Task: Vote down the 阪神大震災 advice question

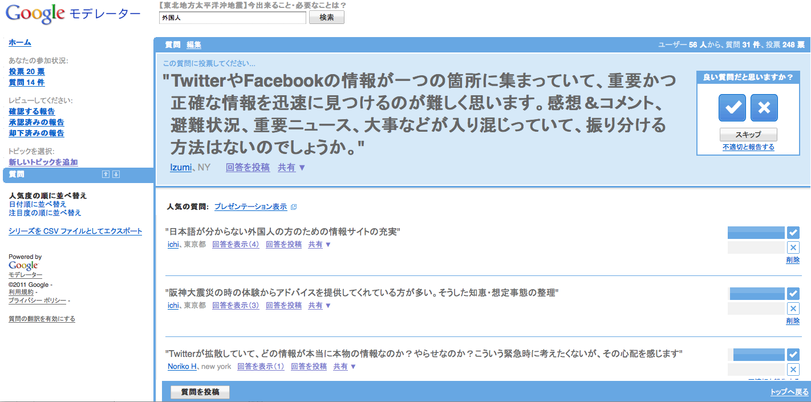Action: point(793,308)
